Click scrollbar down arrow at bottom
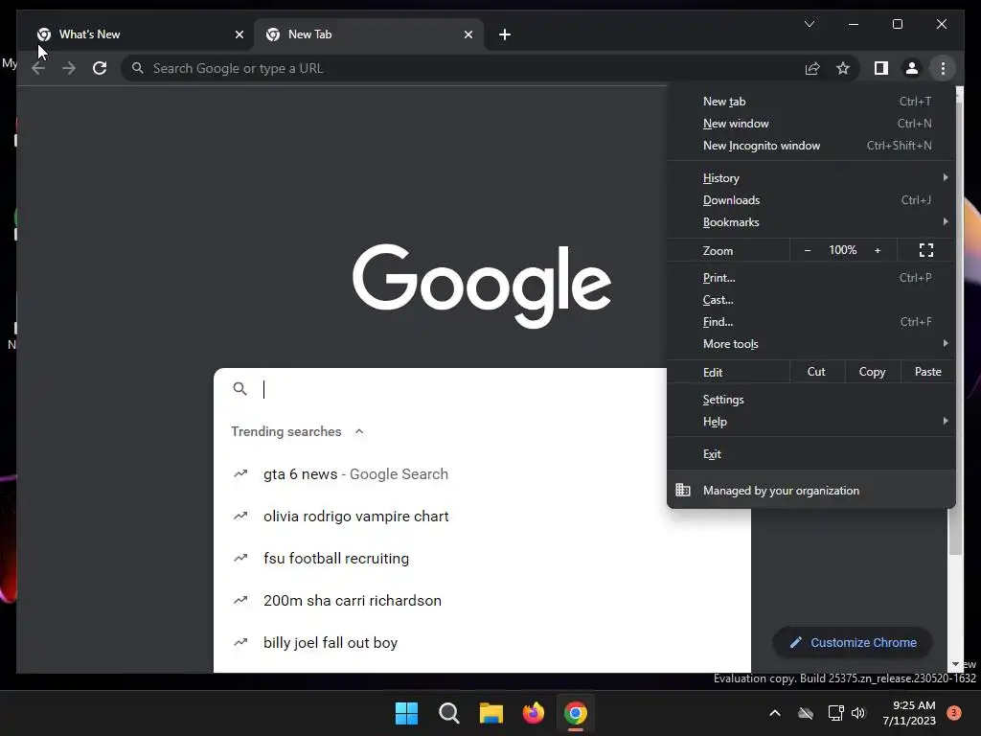Image resolution: width=981 pixels, height=736 pixels. pos(955,664)
